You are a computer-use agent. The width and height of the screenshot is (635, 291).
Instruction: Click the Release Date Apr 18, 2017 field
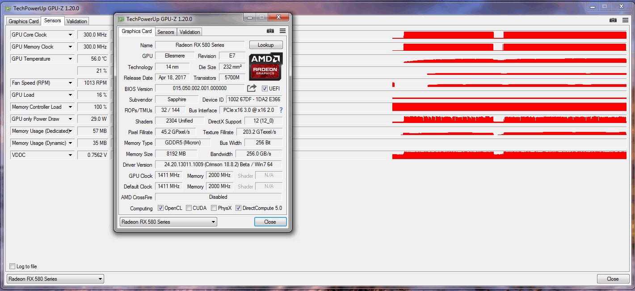pos(172,78)
